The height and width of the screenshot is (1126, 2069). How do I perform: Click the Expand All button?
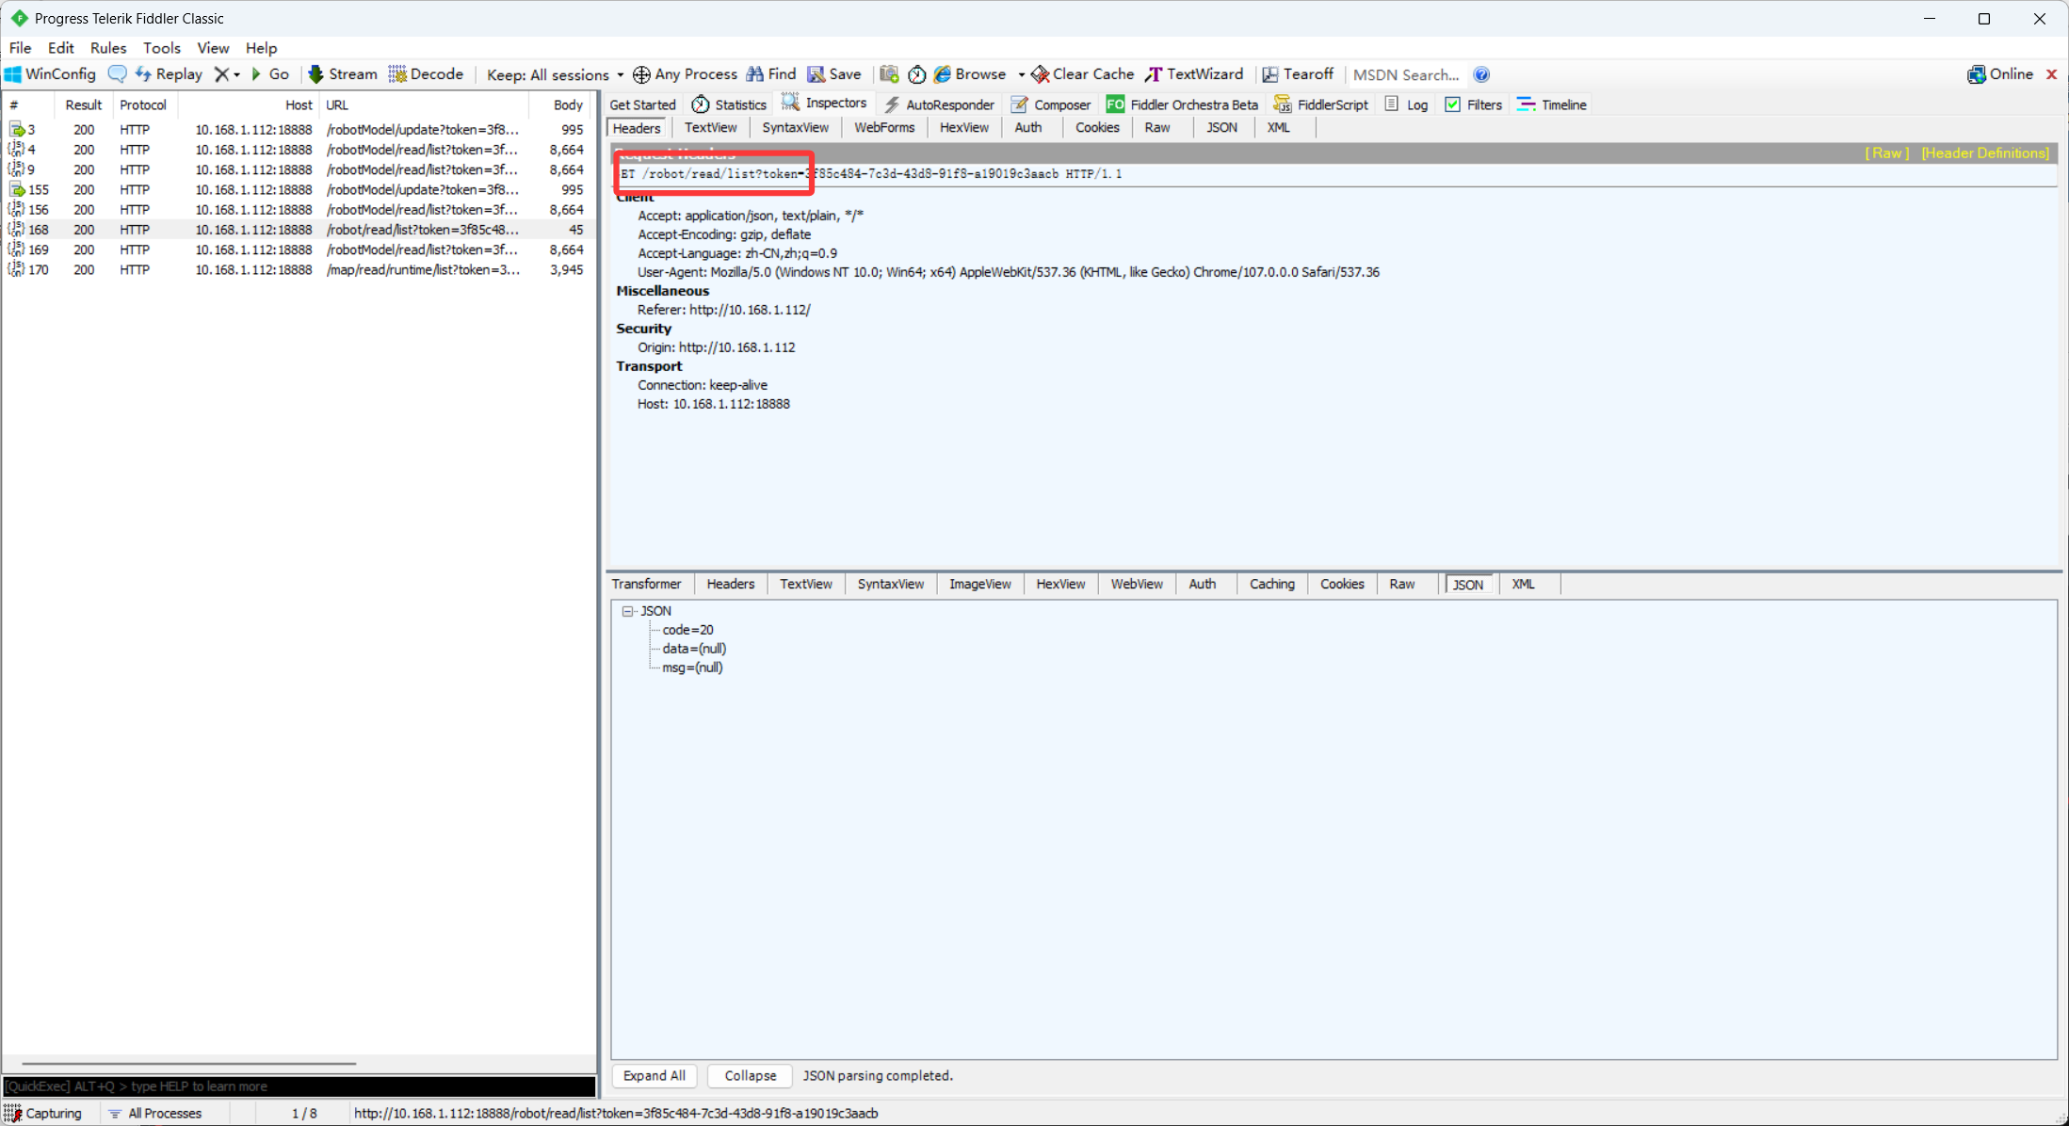pos(654,1075)
